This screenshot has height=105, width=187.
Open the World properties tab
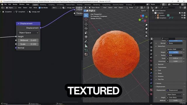[x=151, y=61]
